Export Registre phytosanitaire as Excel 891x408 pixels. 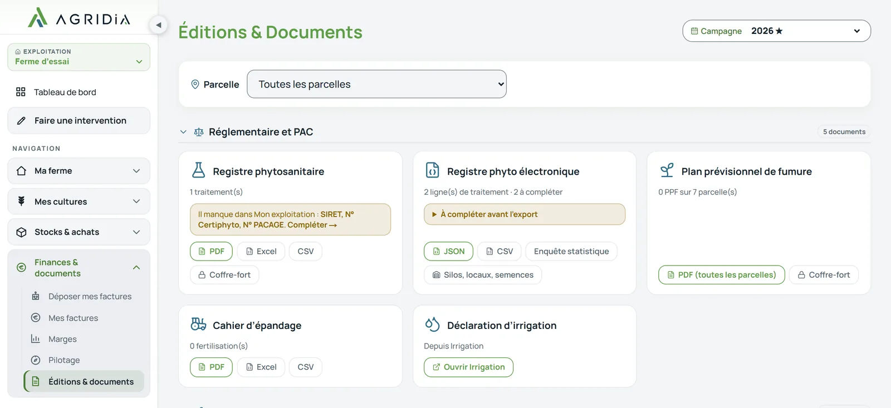261,251
